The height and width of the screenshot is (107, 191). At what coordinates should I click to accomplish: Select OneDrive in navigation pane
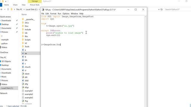4,52
